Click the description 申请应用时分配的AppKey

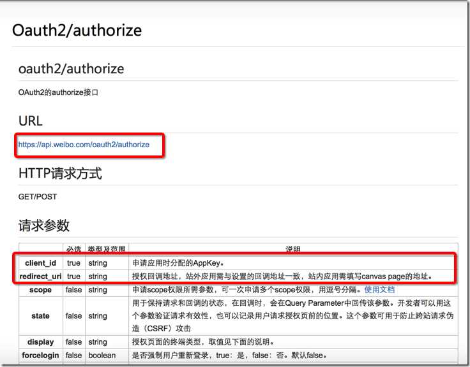(x=178, y=263)
